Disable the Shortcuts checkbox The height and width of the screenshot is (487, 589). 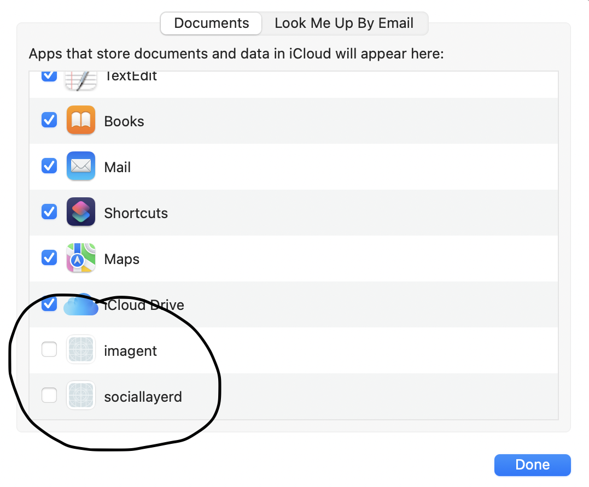pyautogui.click(x=49, y=212)
